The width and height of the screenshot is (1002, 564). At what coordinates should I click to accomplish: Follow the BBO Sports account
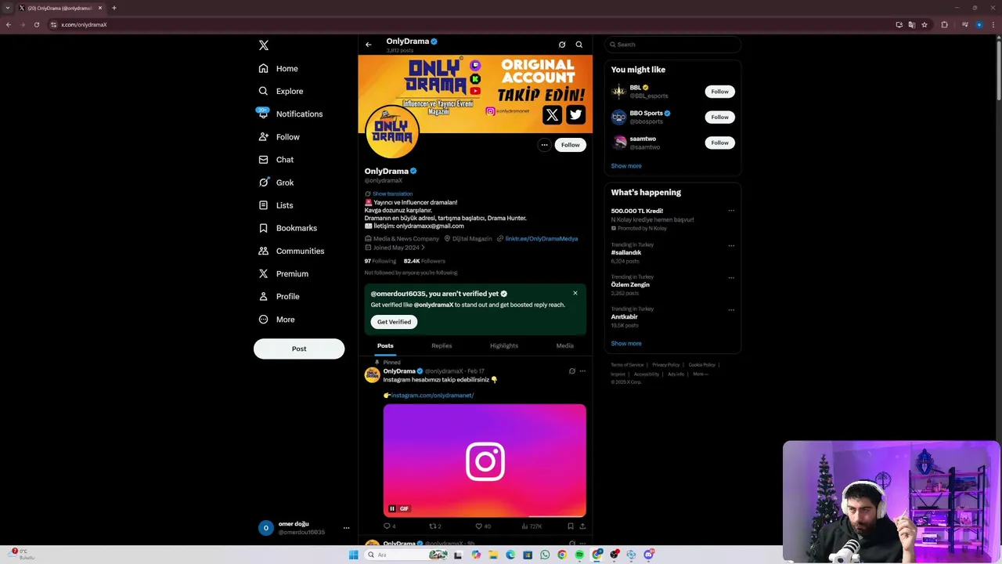(x=719, y=117)
